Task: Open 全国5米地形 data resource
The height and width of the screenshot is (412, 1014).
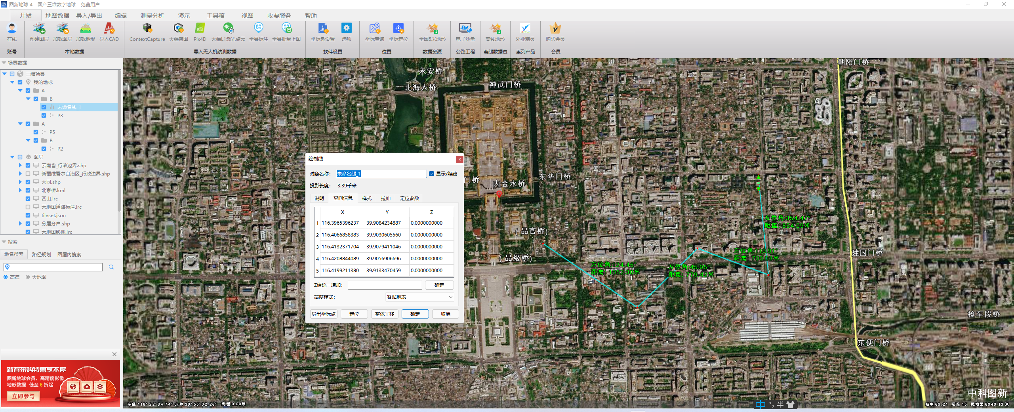Action: (x=432, y=29)
